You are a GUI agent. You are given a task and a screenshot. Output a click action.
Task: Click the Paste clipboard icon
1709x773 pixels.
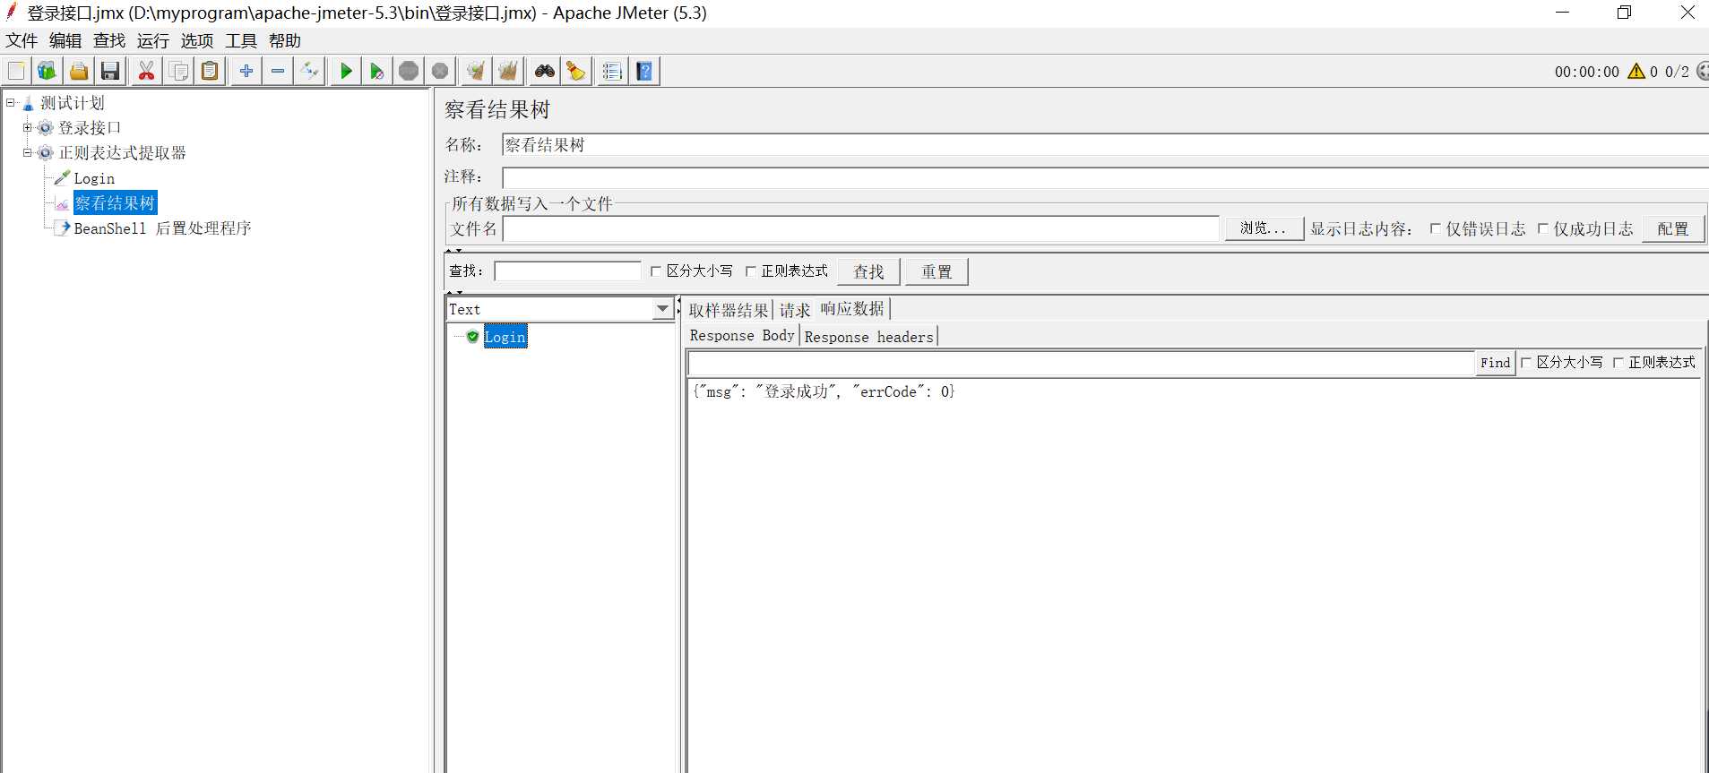point(210,71)
